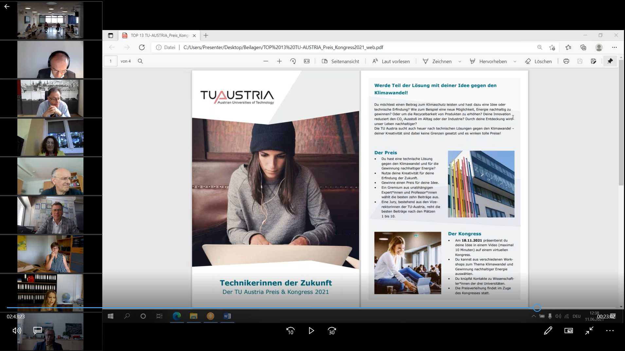Click the PDF zoom in plus icon
625x351 pixels.
point(279,61)
